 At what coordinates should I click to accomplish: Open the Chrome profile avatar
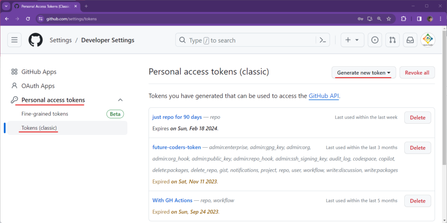point(430,19)
